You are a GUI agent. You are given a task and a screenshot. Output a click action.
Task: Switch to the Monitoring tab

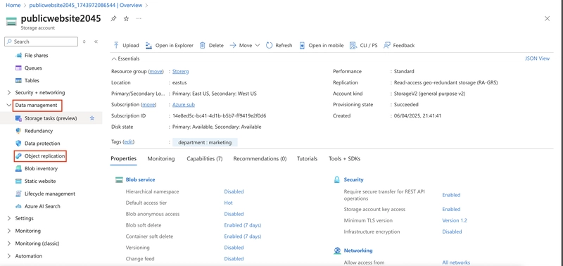point(161,158)
